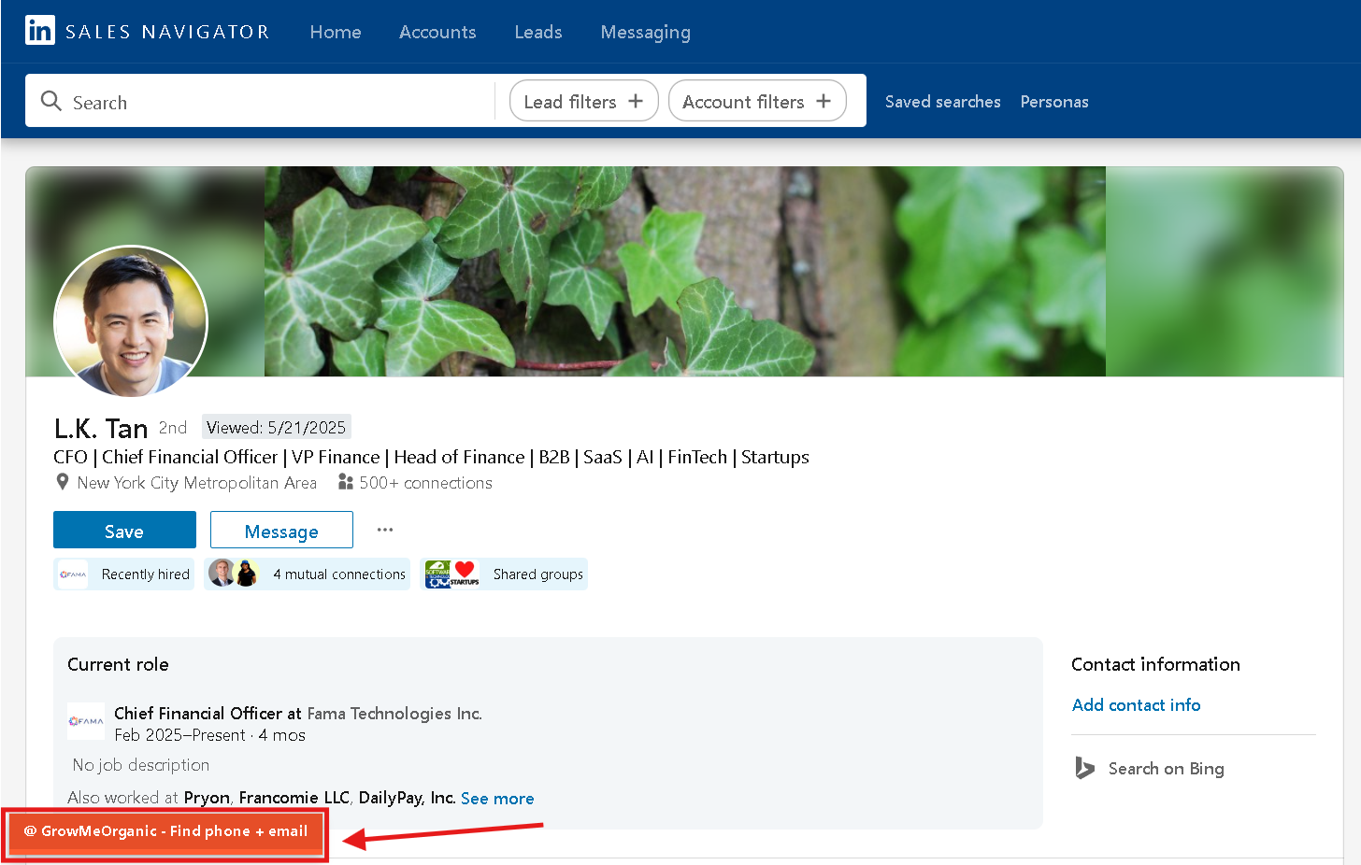Click the LinkedIn logo icon
Viewport: 1361px width, 865px height.
pyautogui.click(x=39, y=31)
